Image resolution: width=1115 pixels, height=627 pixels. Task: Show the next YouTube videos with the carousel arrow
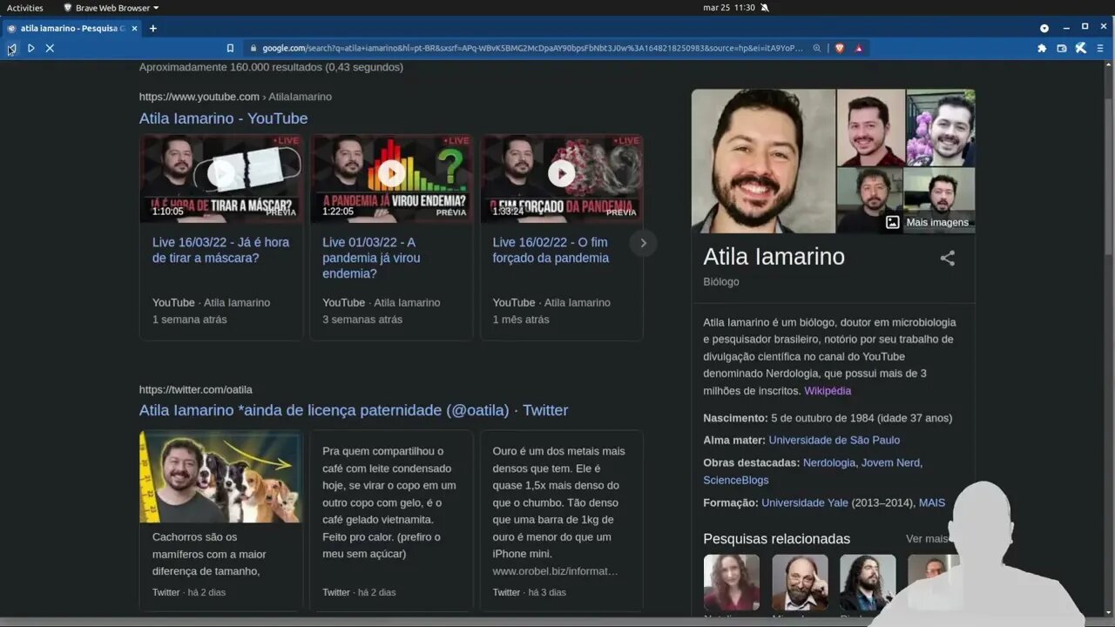[643, 243]
